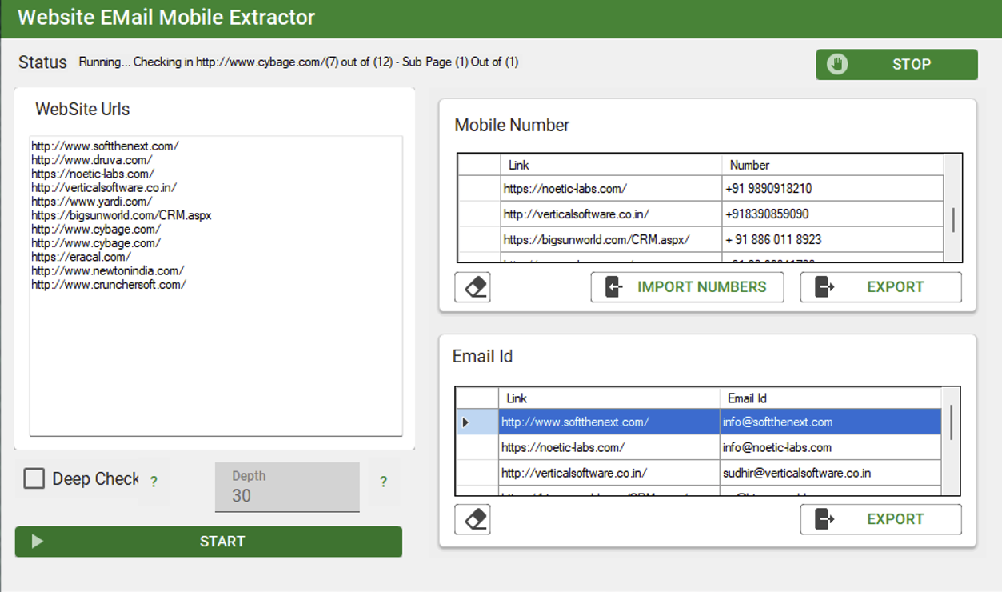The image size is (1002, 592).
Task: Clear the Email Id list with eraser icon
Action: click(x=473, y=519)
